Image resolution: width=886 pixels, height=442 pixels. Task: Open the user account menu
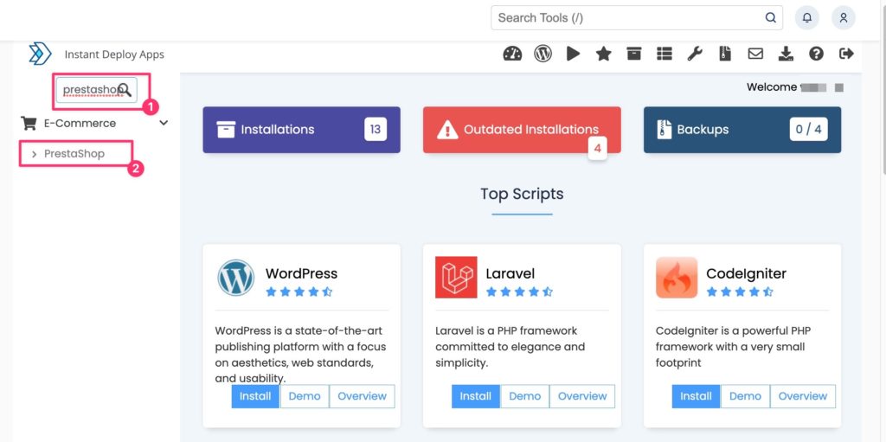click(843, 17)
